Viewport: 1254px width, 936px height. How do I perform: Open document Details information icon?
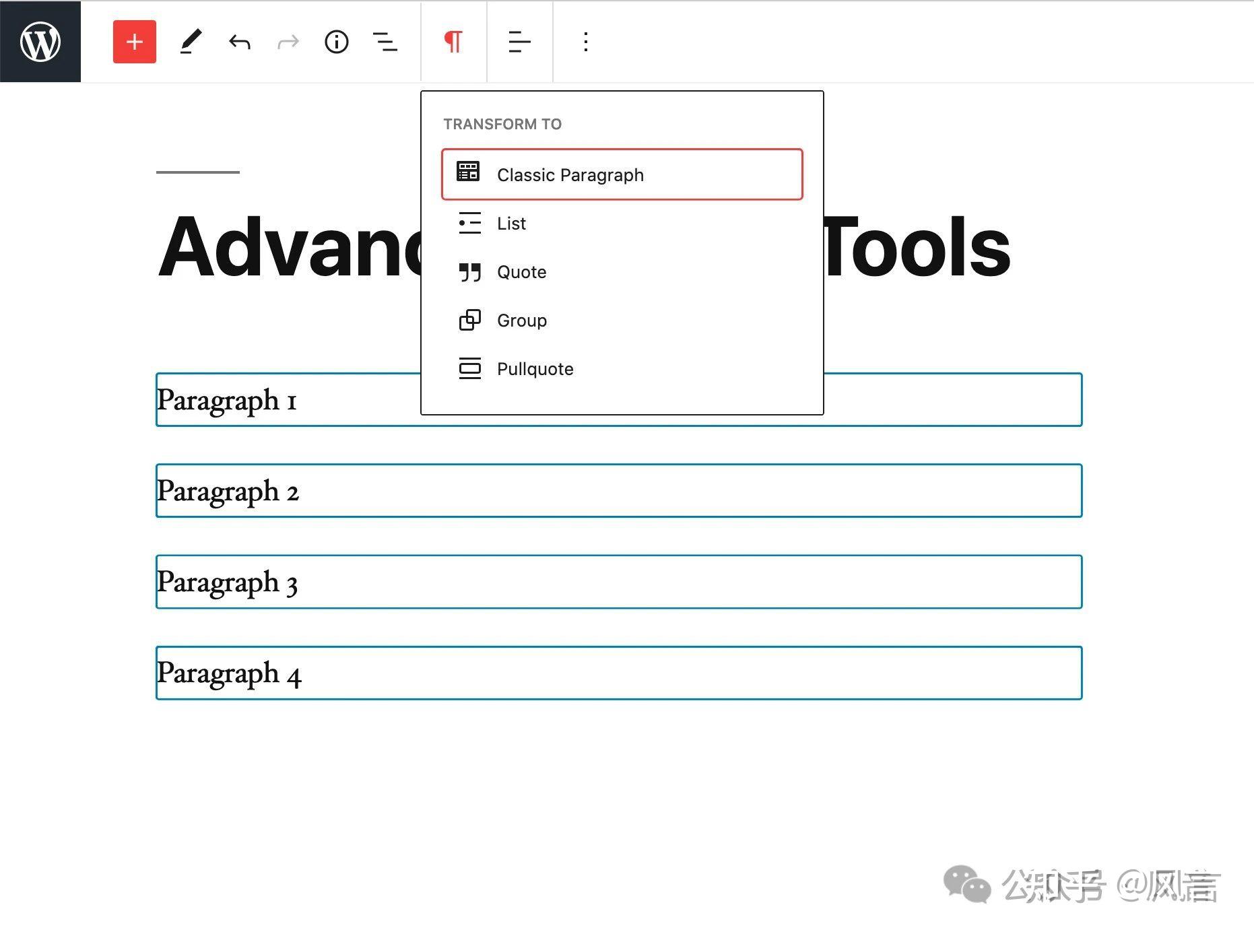[336, 42]
